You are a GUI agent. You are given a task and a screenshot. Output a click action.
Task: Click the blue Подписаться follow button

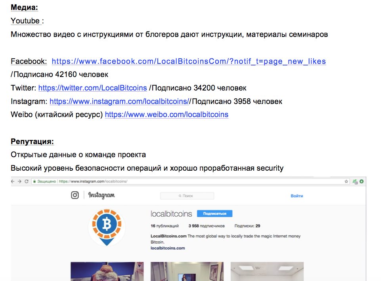click(x=214, y=214)
